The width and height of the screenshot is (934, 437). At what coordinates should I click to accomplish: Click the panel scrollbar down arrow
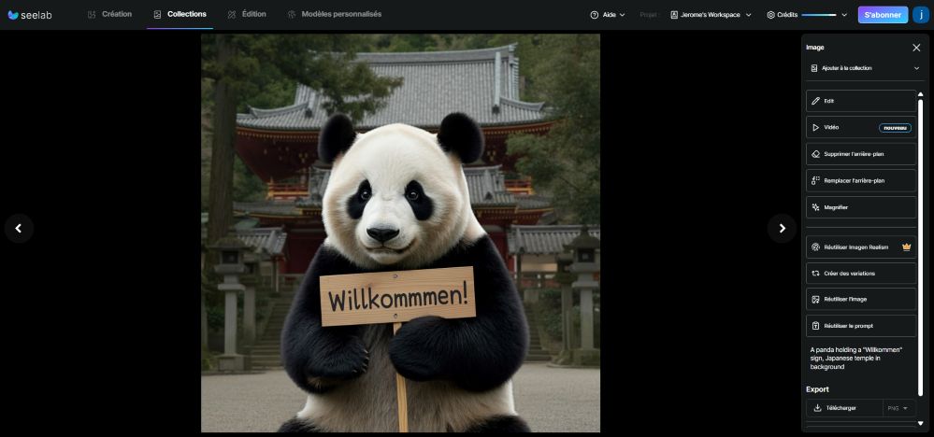click(920, 423)
